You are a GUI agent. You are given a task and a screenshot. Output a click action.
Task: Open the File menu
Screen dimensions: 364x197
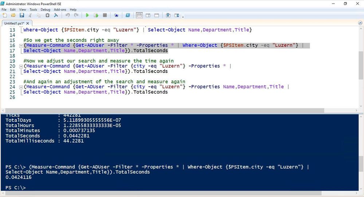[x=4, y=9]
